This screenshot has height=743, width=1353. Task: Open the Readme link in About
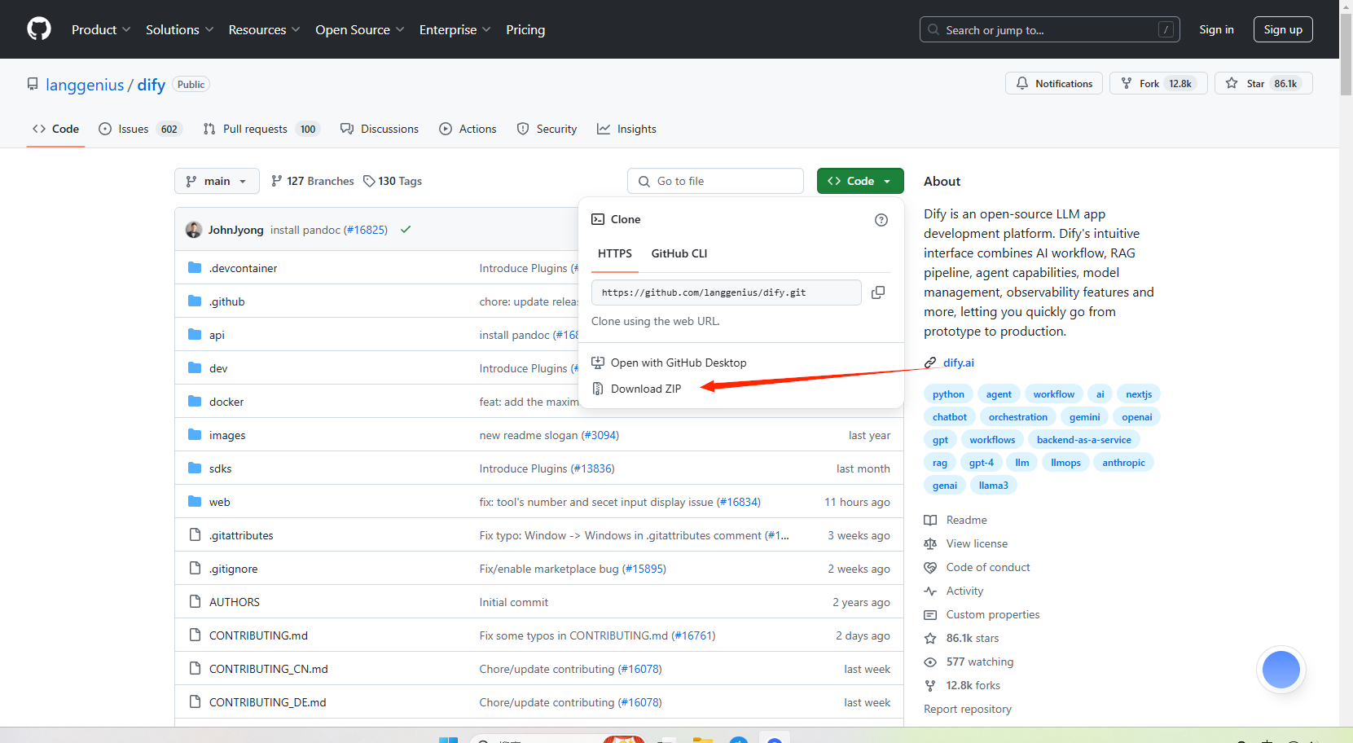pyautogui.click(x=966, y=520)
